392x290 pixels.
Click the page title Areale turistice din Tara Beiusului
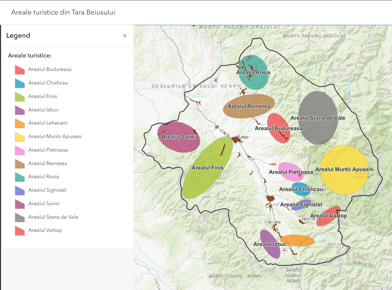(63, 12)
